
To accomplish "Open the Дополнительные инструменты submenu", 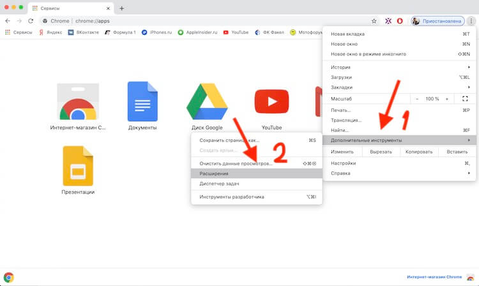I will point(399,140).
